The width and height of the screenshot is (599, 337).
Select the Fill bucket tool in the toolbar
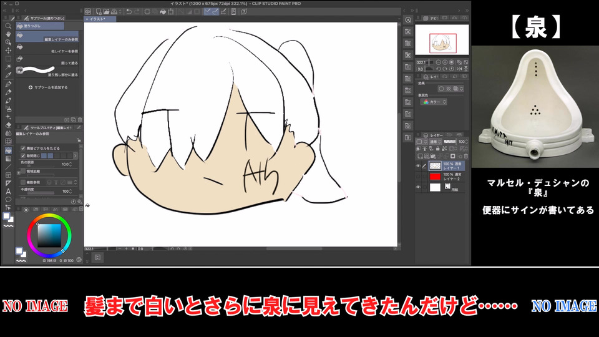[x=8, y=150]
